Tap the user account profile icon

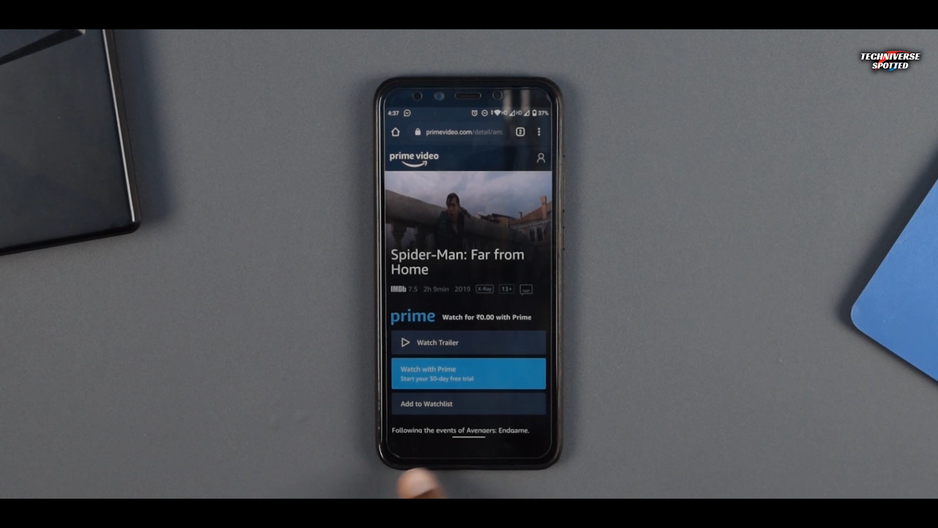tap(541, 158)
